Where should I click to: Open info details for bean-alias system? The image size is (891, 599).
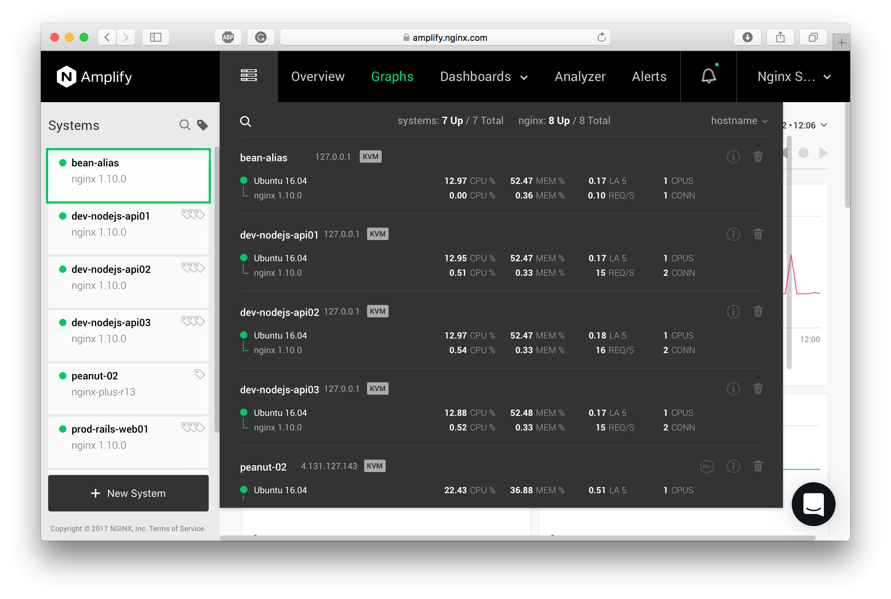click(733, 156)
